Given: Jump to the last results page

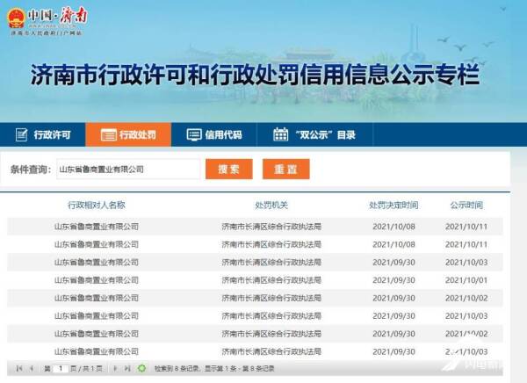Looking at the screenshot, I should [x=127, y=369].
